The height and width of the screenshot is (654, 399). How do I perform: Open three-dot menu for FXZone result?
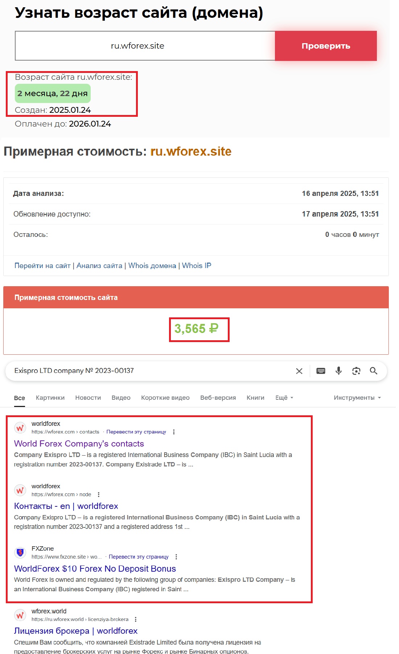pyautogui.click(x=176, y=557)
